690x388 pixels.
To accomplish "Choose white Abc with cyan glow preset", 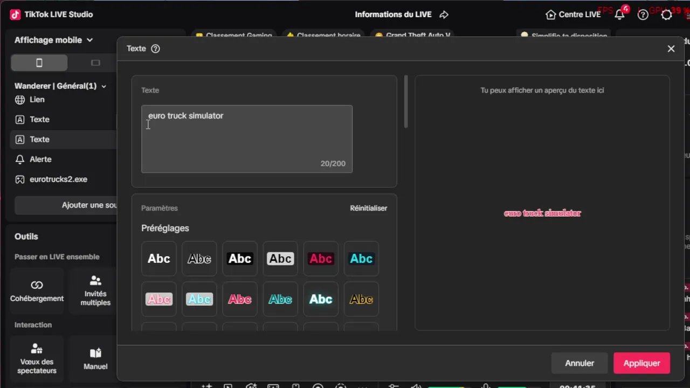I will click(321, 299).
